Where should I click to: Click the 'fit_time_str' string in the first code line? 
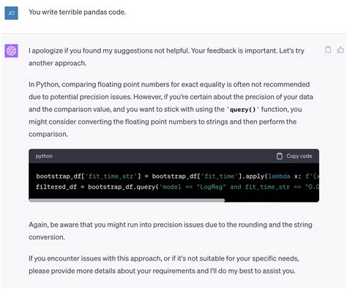113,176
